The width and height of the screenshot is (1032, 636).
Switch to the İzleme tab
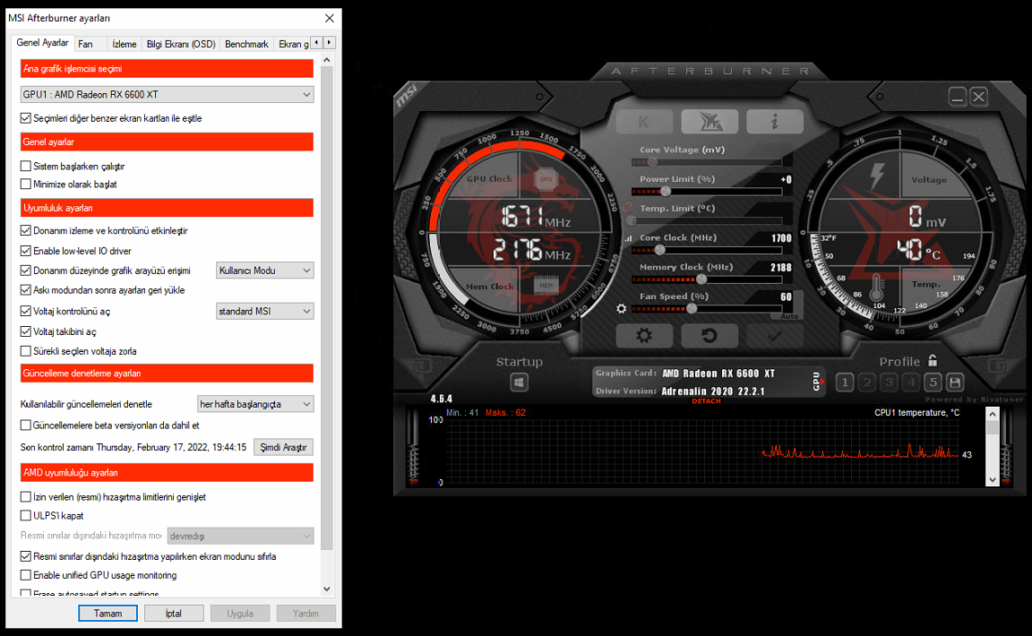click(x=125, y=44)
